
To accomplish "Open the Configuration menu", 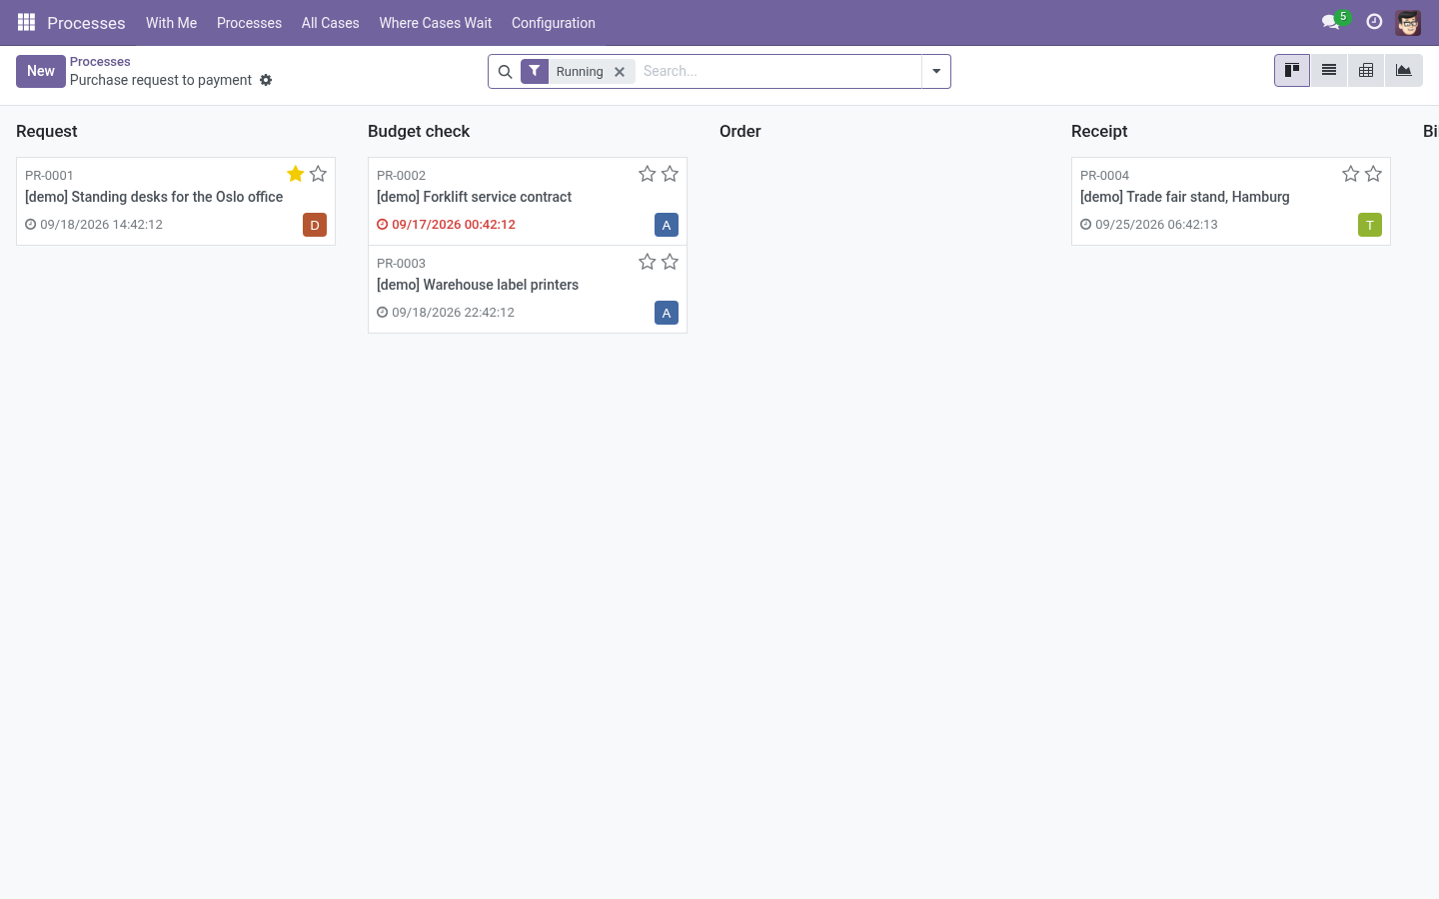I will [x=554, y=23].
